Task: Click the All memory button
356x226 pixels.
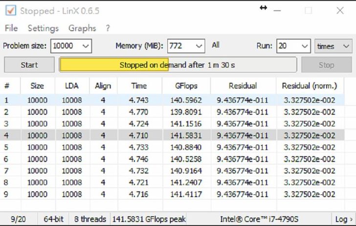Action: 216,45
